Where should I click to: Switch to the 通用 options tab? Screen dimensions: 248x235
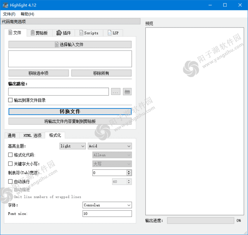[12, 136]
